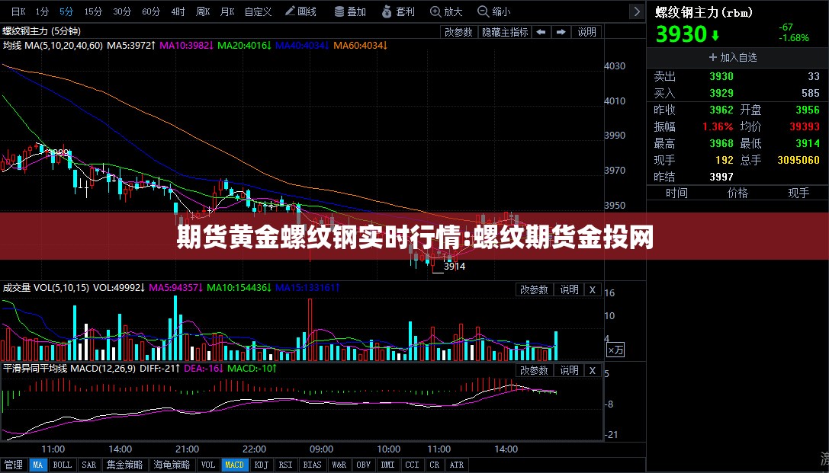Click 加入自选 to add to watchlist
Viewport: 829px width, 473px height.
pyautogui.click(x=733, y=58)
